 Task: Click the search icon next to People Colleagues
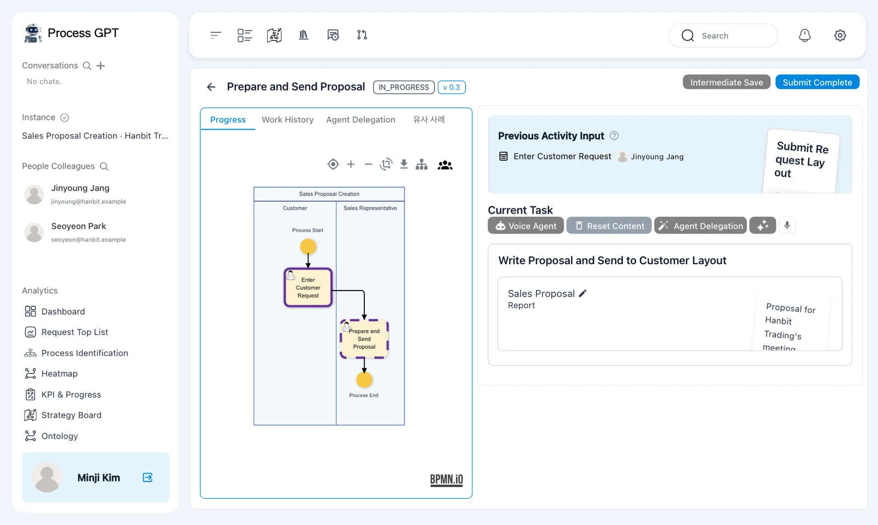click(104, 166)
